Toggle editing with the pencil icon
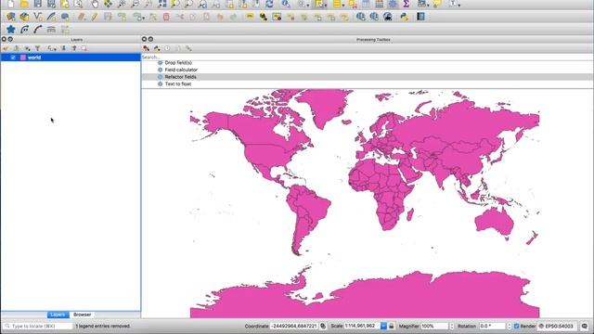Screen dimensions: 594x334 [x=95, y=17]
